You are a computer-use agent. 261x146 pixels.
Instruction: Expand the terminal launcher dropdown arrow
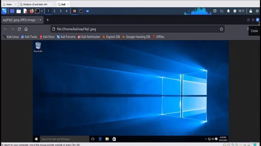(x=42, y=11)
